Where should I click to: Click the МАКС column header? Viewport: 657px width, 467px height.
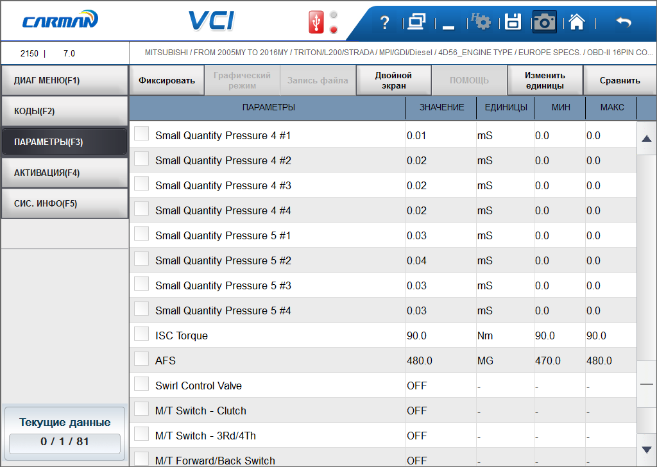pyautogui.click(x=611, y=108)
